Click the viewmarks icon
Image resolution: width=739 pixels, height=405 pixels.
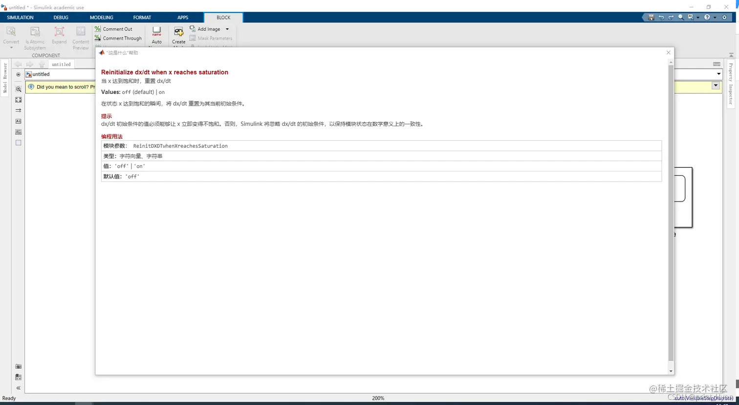[18, 377]
